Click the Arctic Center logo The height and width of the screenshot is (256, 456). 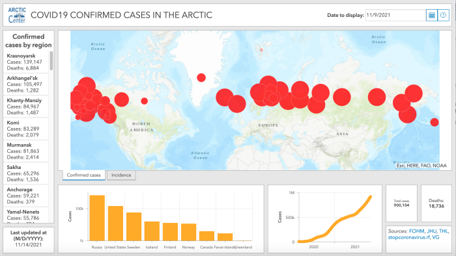pos(17,16)
